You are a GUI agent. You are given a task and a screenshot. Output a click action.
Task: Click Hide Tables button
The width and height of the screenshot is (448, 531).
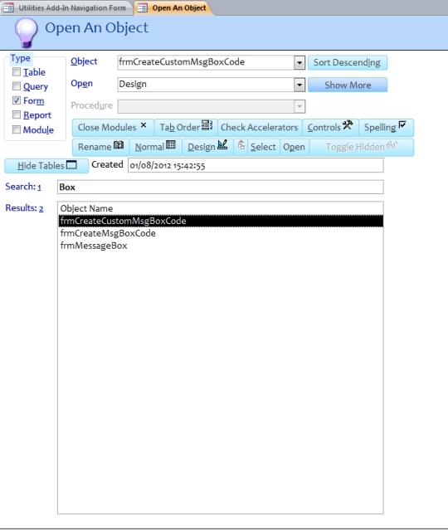(46, 166)
